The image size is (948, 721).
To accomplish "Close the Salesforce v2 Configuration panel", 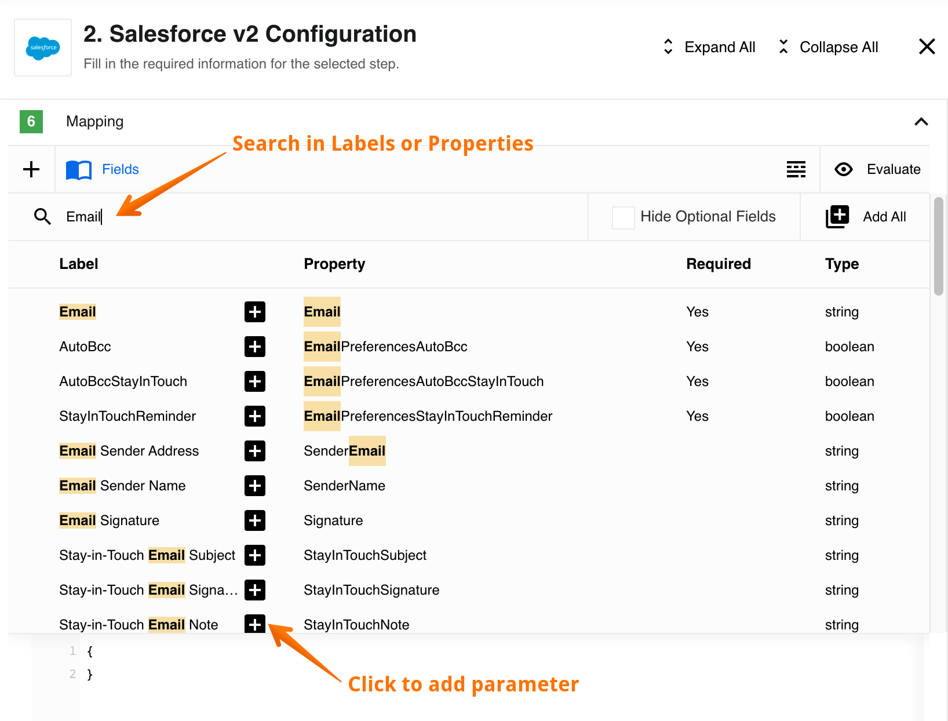I will [x=927, y=46].
